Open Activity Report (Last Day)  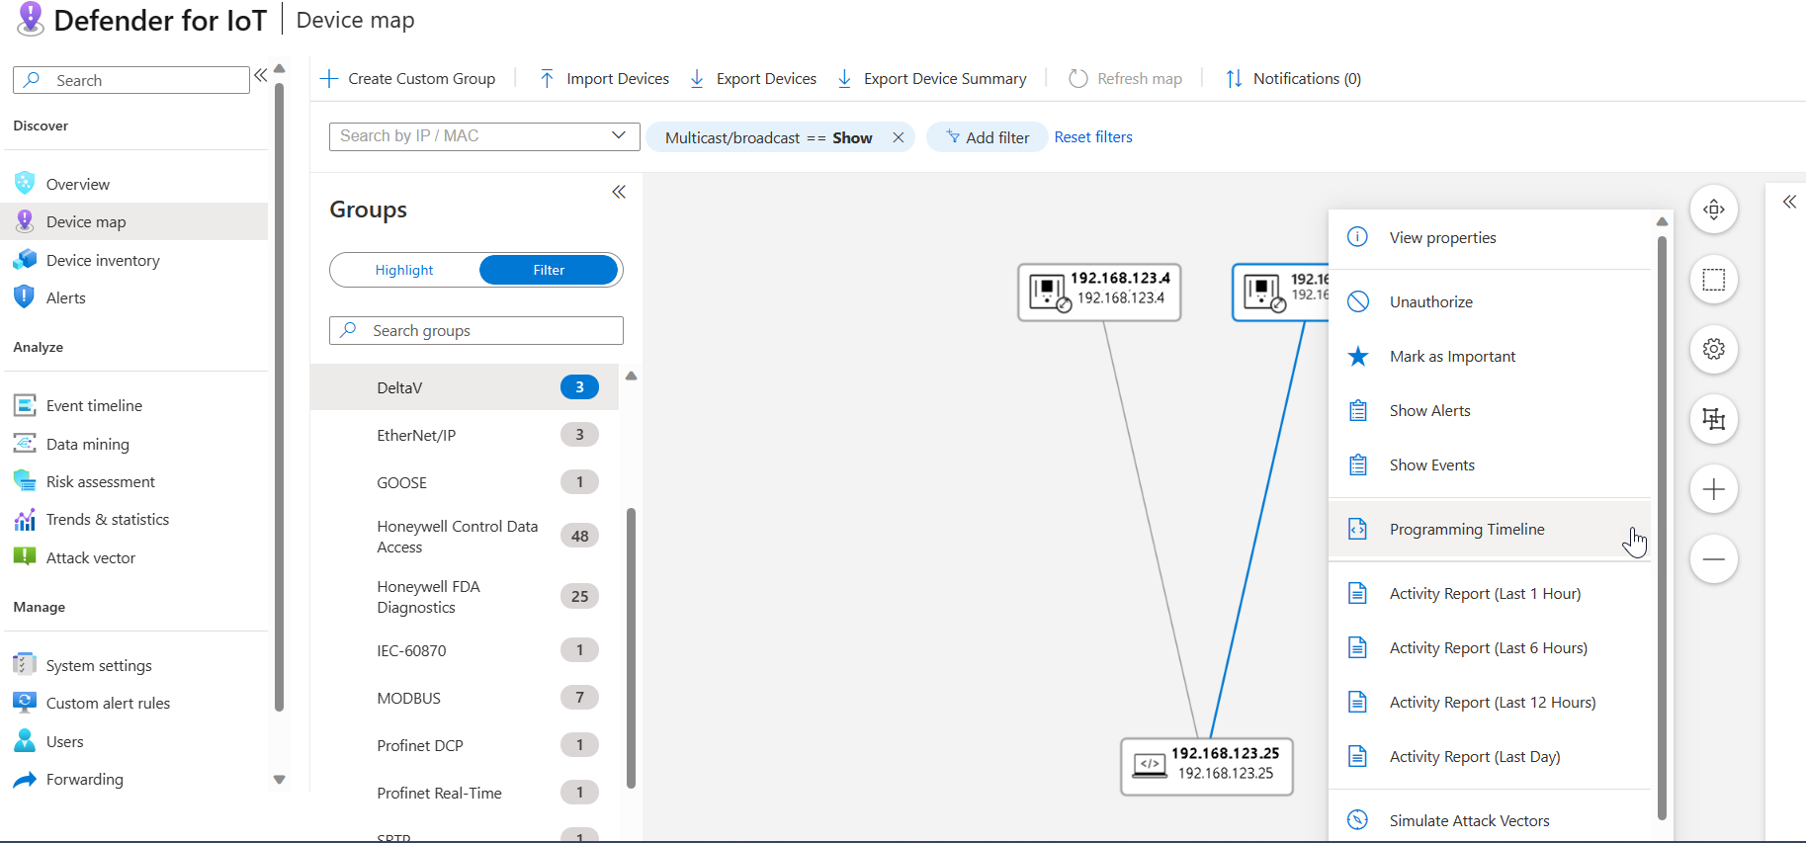(1490, 756)
